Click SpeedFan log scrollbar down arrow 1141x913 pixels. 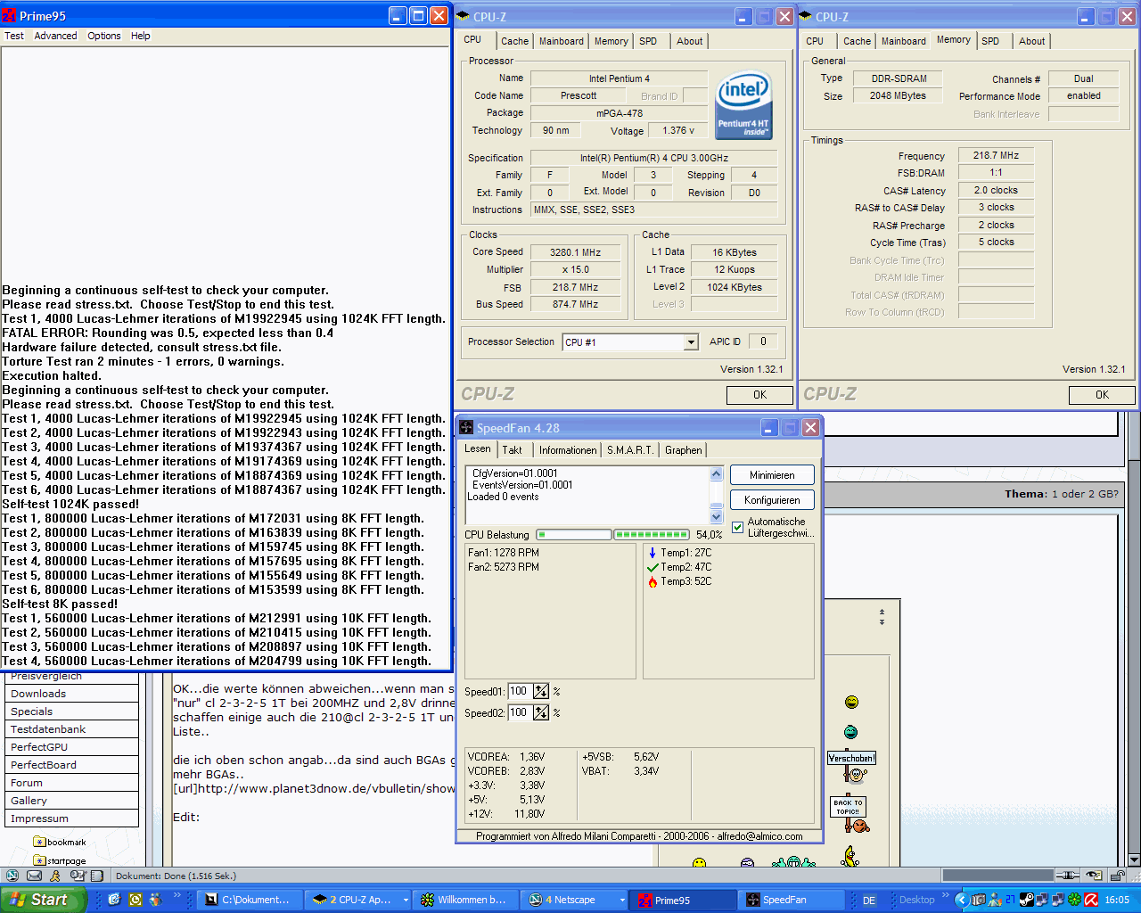click(x=716, y=516)
